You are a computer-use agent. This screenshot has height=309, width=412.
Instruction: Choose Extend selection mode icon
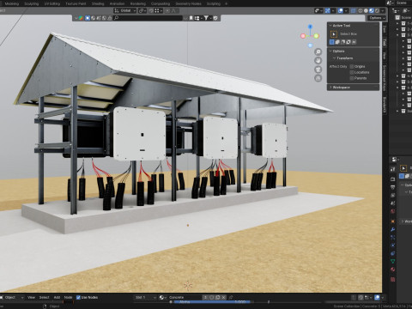pyautogui.click(x=337, y=42)
